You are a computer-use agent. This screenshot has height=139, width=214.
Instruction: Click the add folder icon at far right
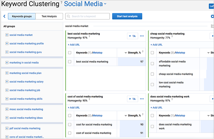[x=212, y=26]
